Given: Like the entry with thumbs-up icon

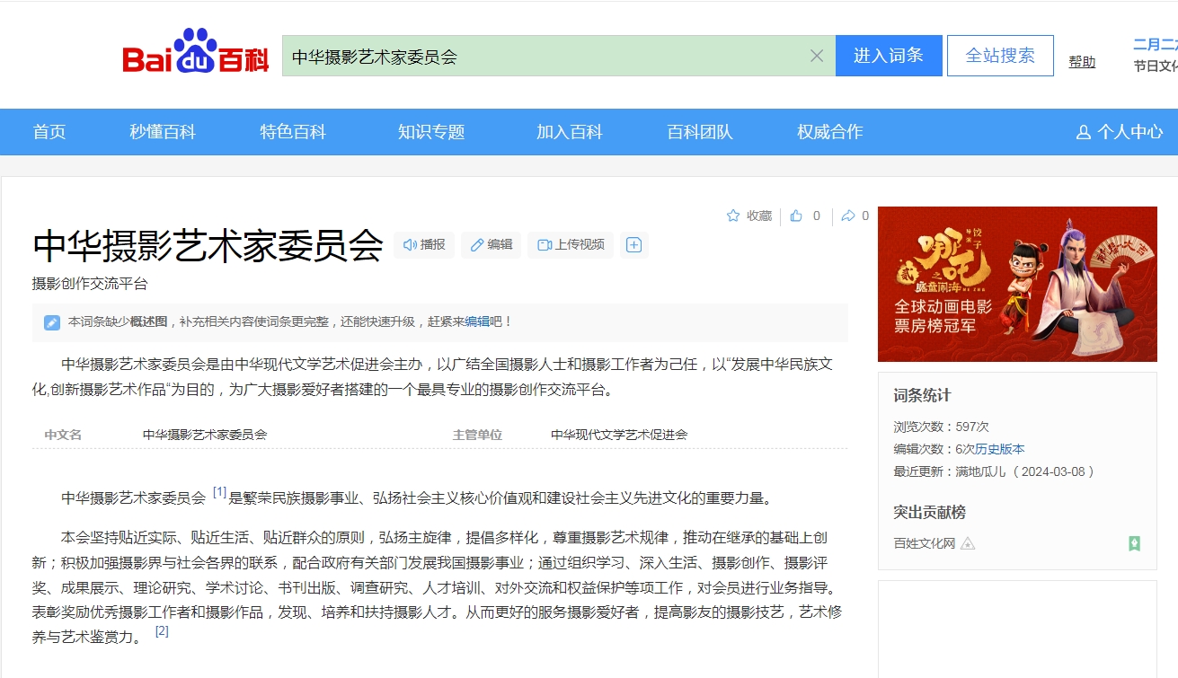Looking at the screenshot, I should point(796,216).
